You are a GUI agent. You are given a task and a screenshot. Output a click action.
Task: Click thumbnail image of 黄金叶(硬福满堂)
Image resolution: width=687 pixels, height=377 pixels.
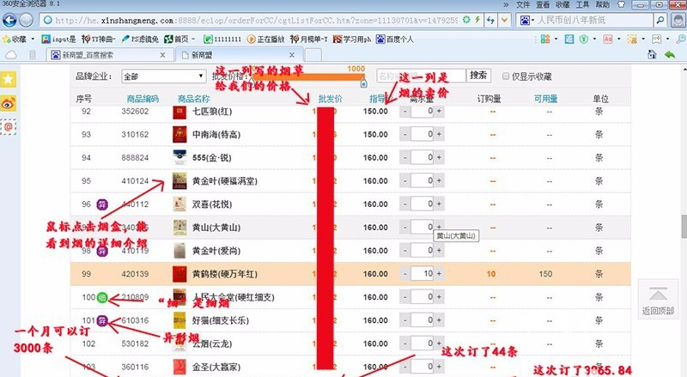point(179,181)
